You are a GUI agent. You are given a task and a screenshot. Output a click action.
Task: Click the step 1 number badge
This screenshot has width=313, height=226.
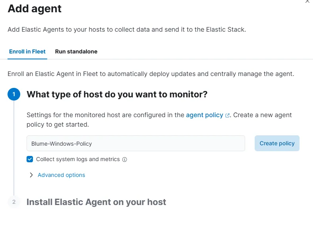pos(14,95)
